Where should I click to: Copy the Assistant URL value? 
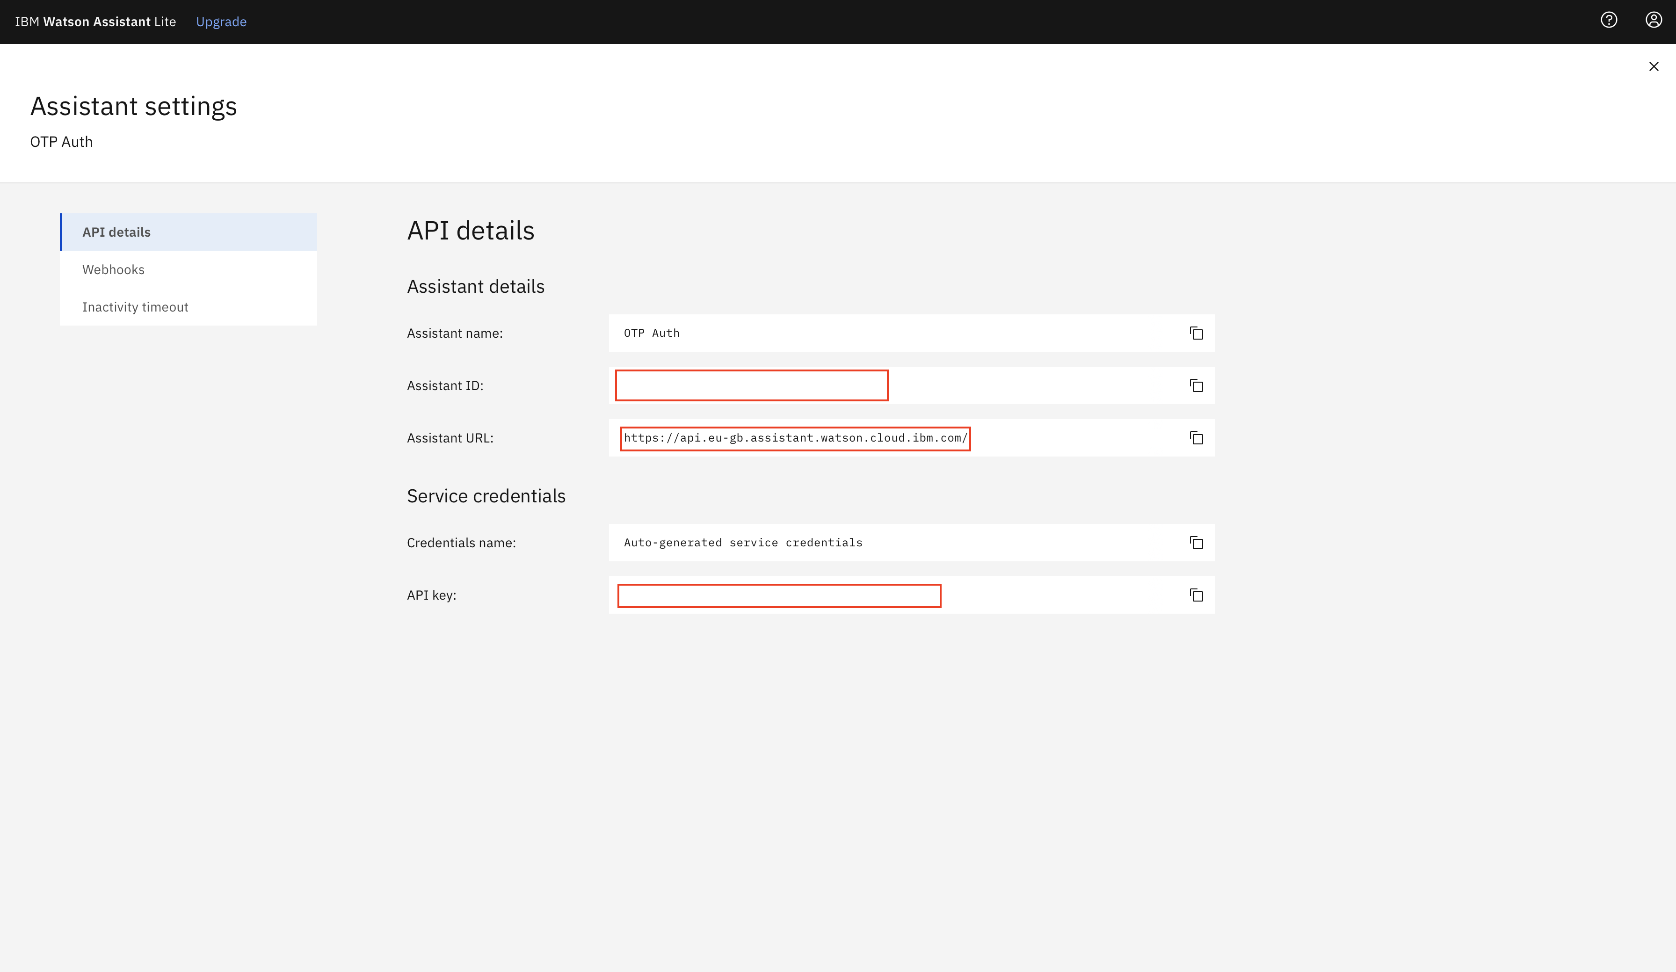(1196, 438)
